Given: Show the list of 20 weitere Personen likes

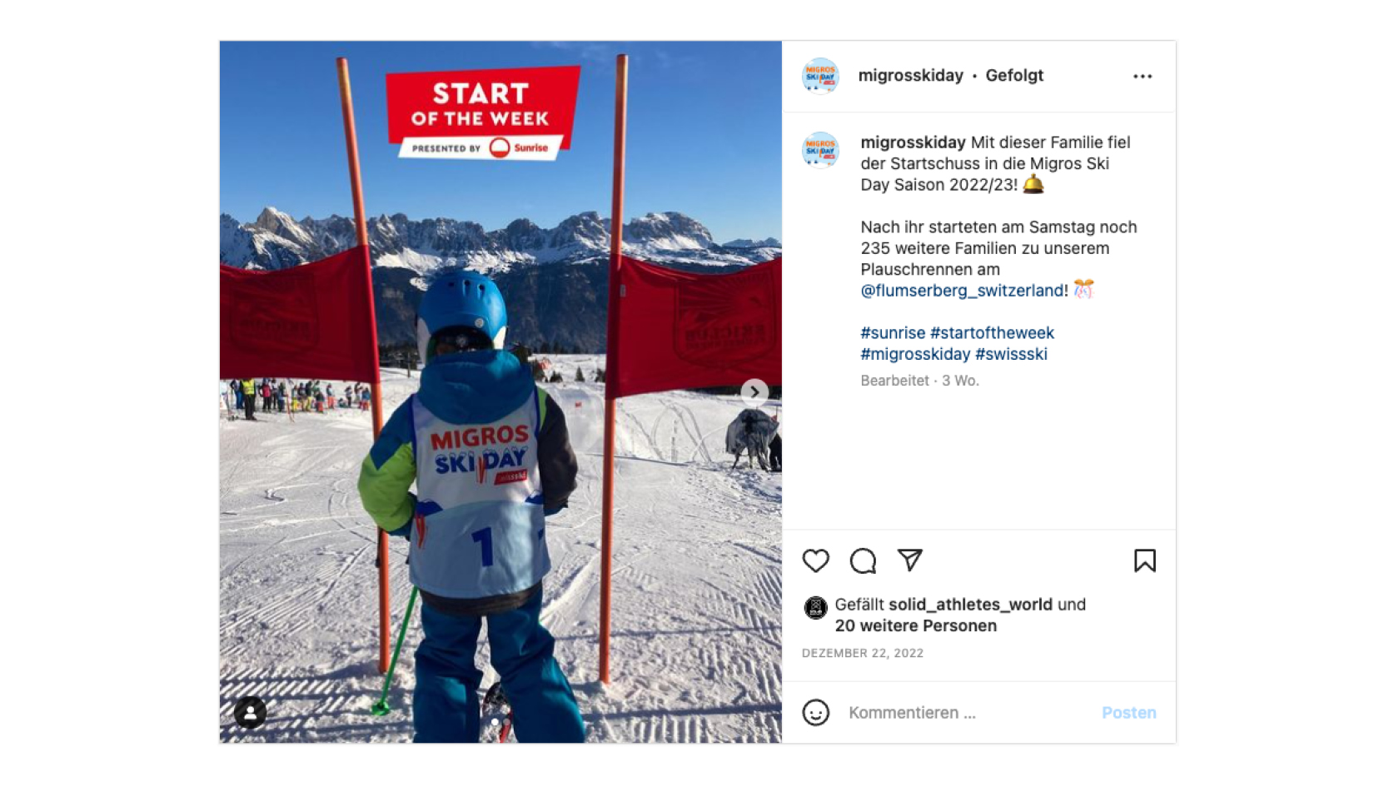Looking at the screenshot, I should point(915,625).
